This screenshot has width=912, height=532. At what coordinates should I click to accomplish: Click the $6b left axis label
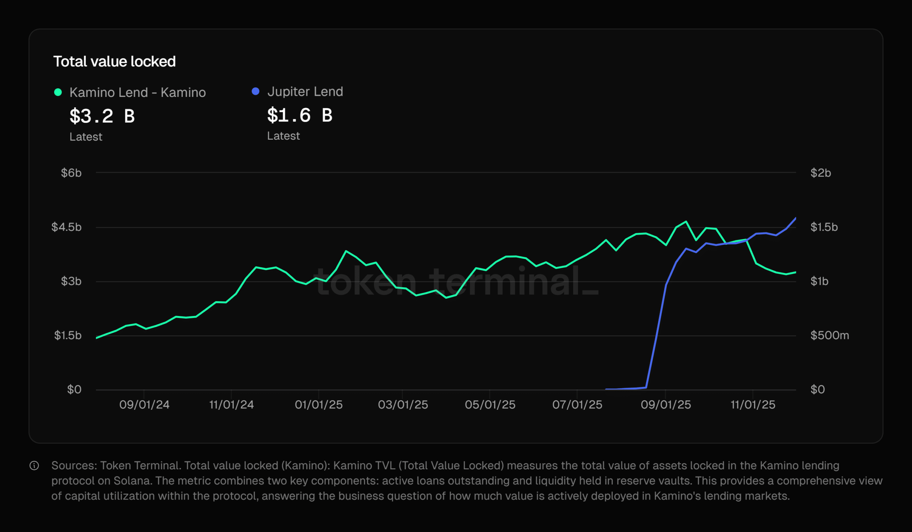(x=71, y=173)
